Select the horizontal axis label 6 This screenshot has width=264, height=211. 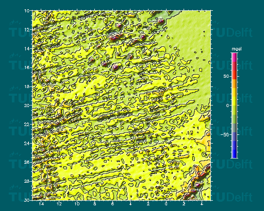(x=112, y=204)
